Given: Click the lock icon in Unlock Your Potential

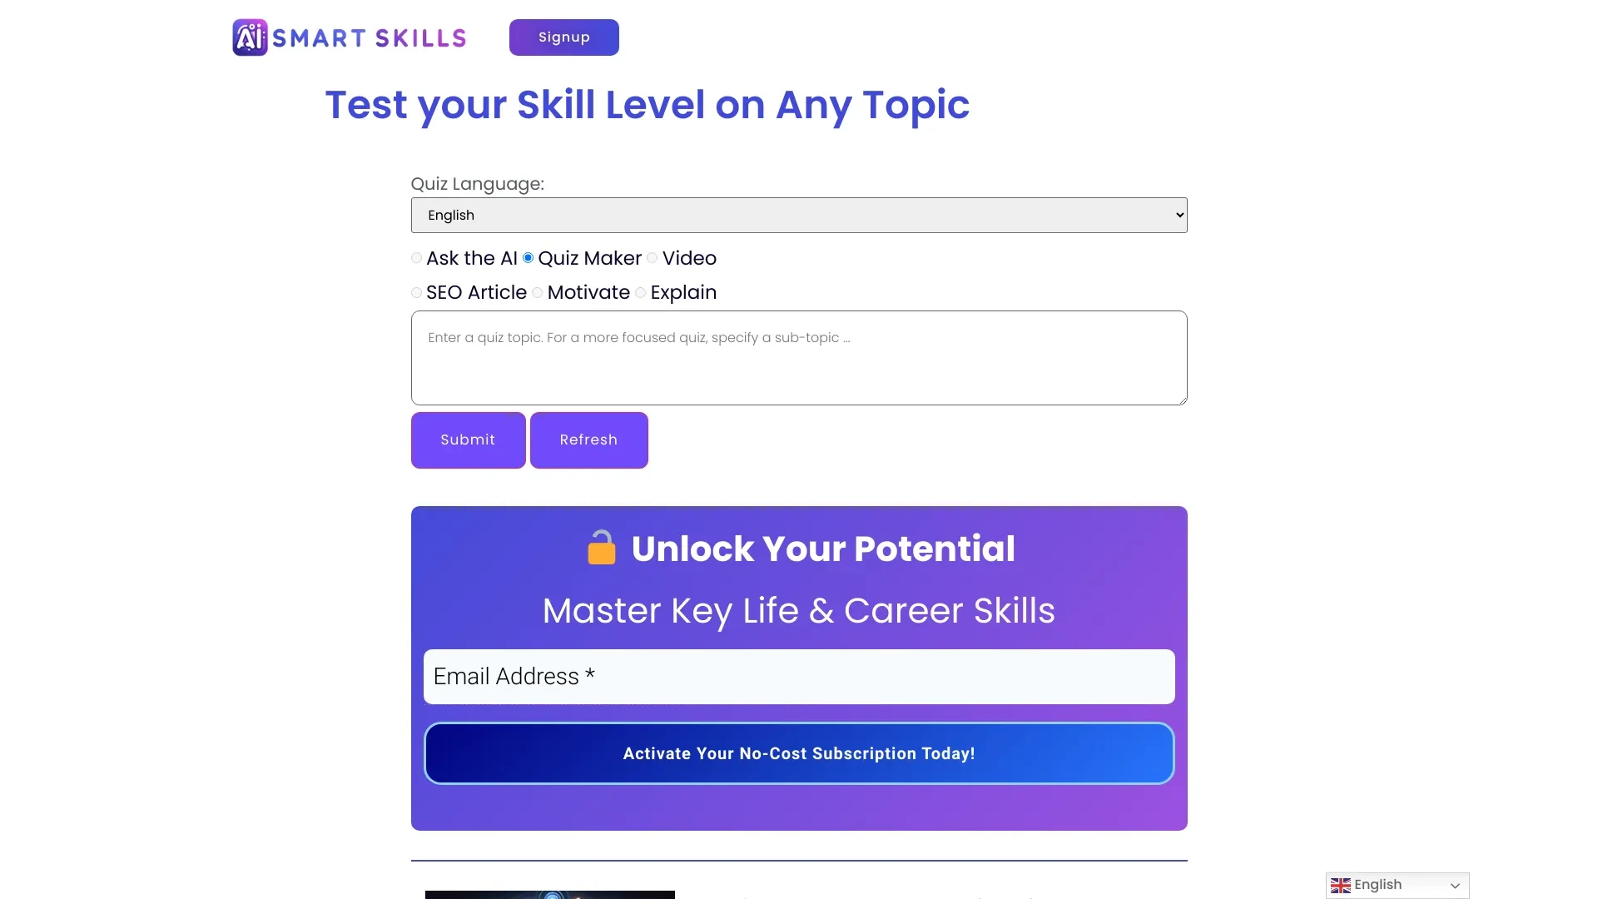Looking at the screenshot, I should click(x=600, y=548).
